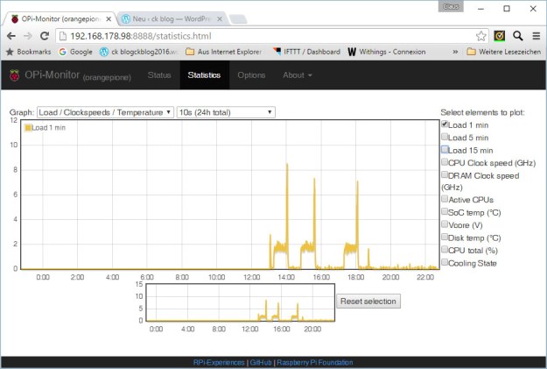The width and height of the screenshot is (547, 369).
Task: Check the Disk temp (°C) checkbox
Action: pos(445,237)
